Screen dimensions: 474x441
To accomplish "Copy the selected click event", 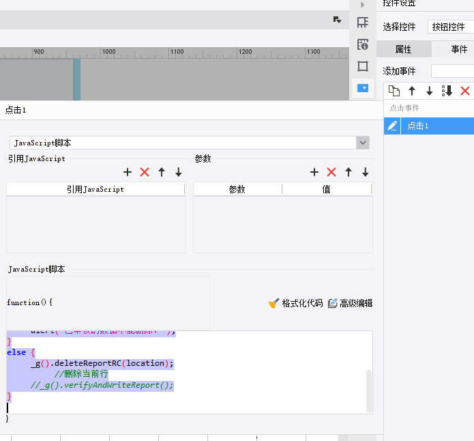I will pyautogui.click(x=394, y=91).
